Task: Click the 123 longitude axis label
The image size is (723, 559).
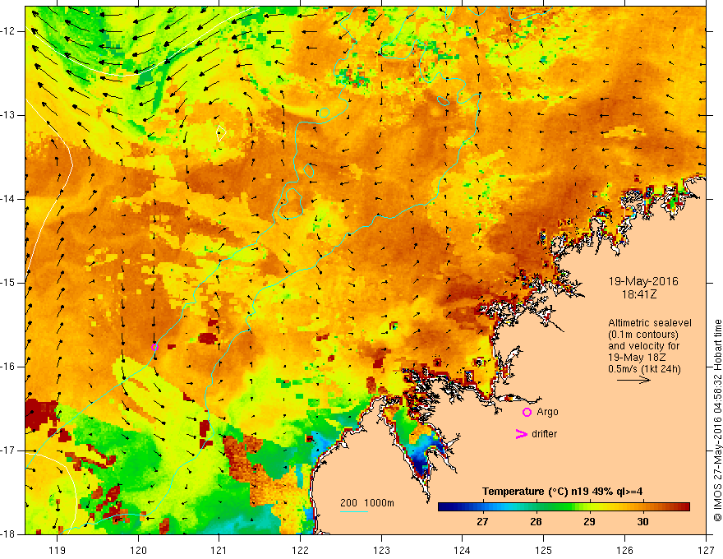Action: tap(381, 550)
